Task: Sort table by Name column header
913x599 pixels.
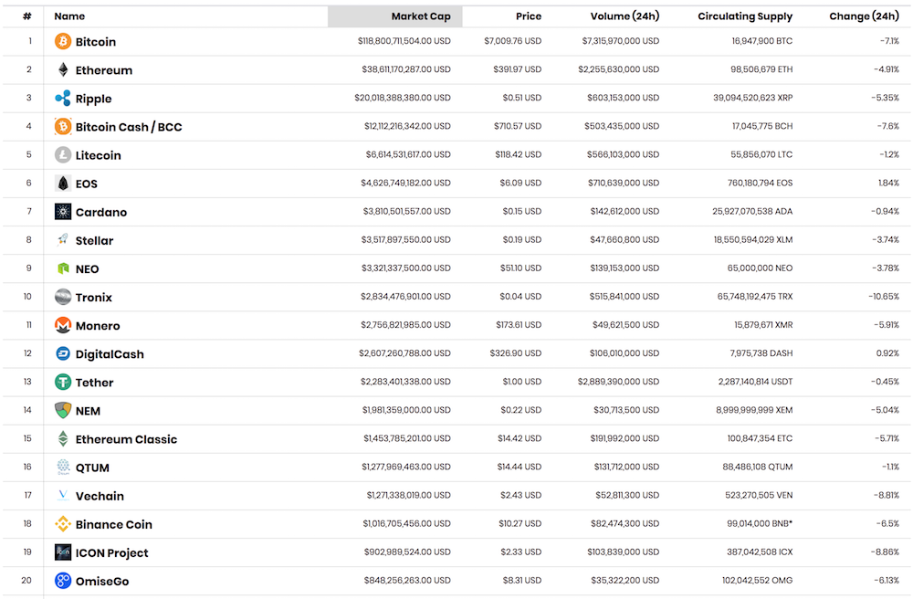Action: pyautogui.click(x=69, y=16)
